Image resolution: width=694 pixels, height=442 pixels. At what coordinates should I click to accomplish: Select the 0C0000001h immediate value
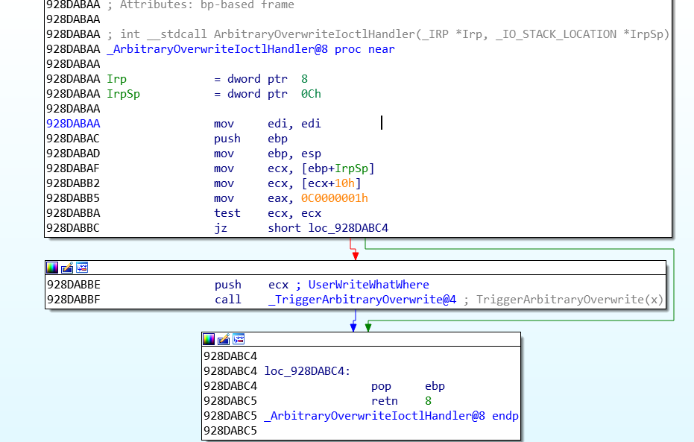(334, 198)
